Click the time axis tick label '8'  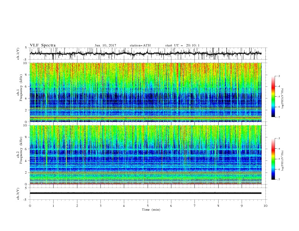point(218,206)
